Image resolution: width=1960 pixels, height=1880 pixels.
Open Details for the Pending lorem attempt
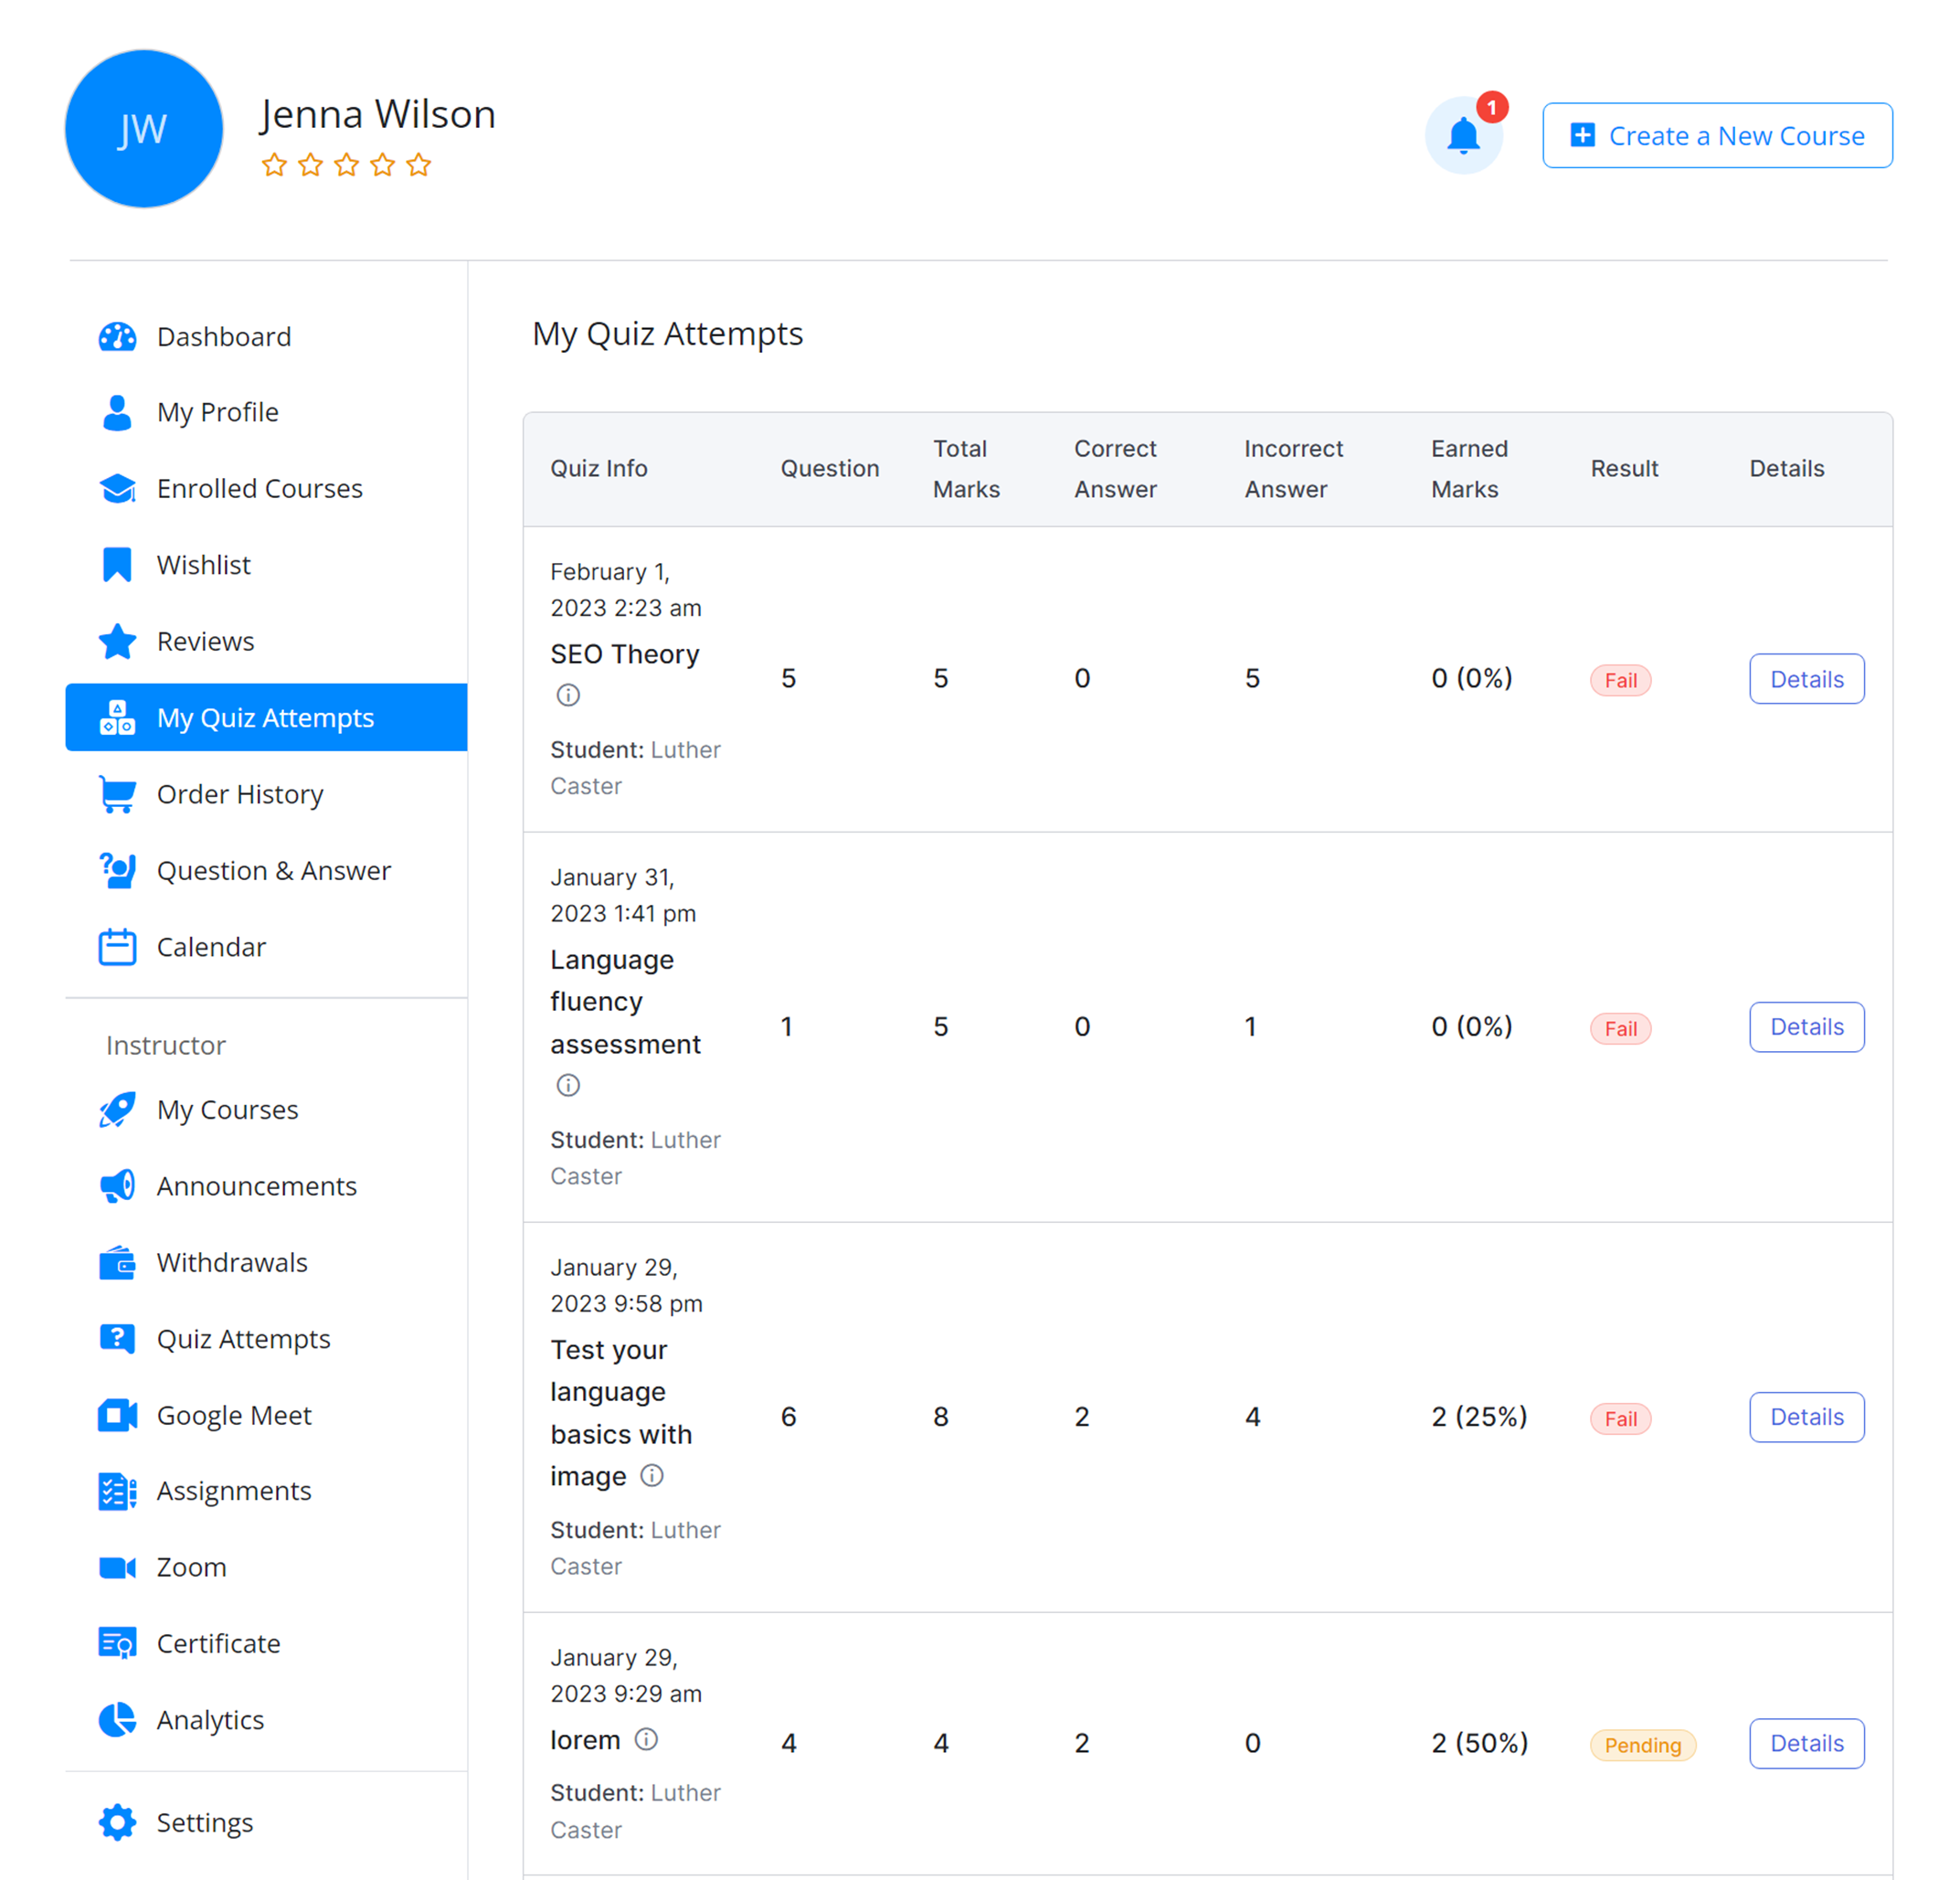1806,1743
